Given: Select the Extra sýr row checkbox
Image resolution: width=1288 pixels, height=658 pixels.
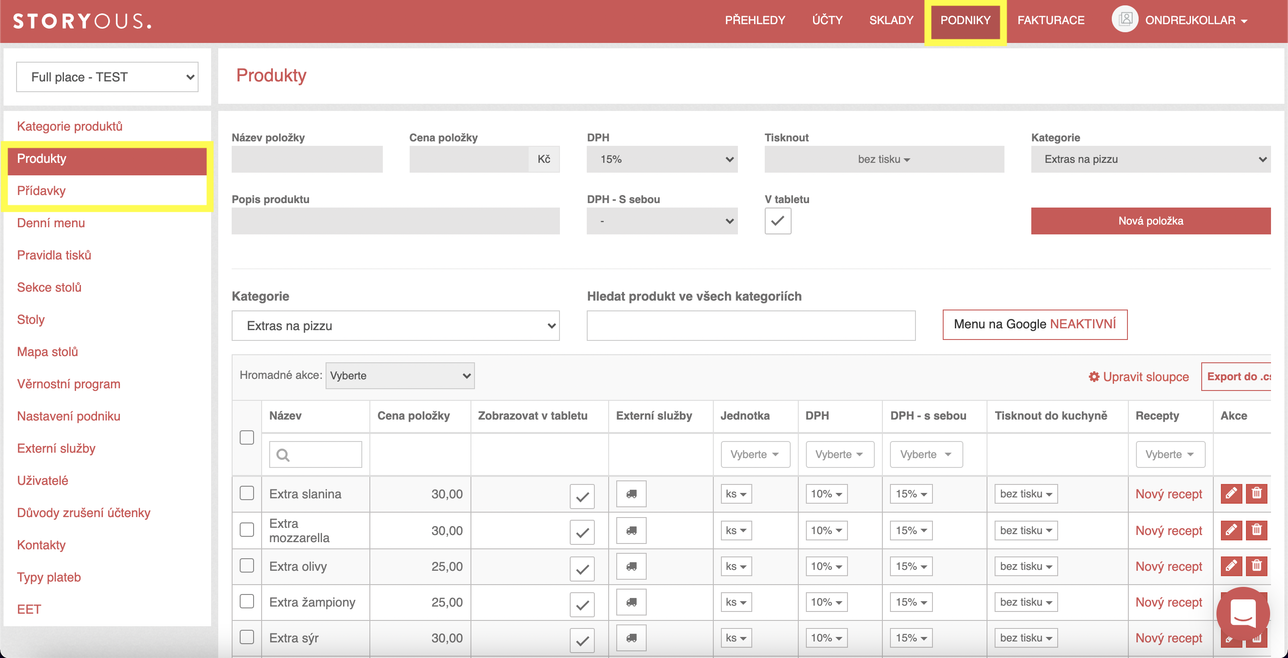Looking at the screenshot, I should (246, 637).
